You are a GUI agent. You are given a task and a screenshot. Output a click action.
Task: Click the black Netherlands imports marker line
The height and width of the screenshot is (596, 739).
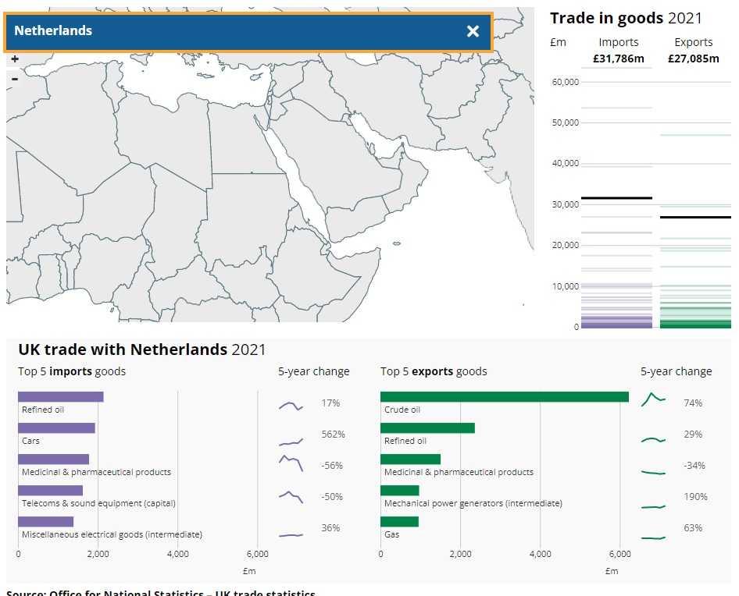(x=617, y=198)
